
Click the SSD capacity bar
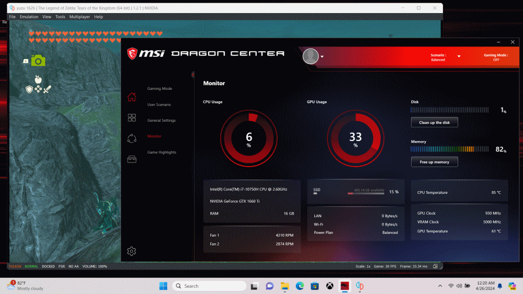(x=366, y=193)
